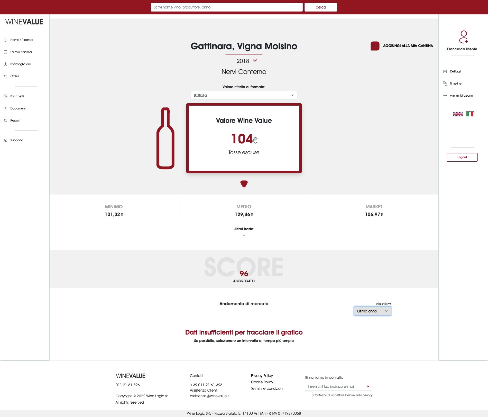Click the Timeline icon
This screenshot has width=488, height=417.
tap(445, 84)
